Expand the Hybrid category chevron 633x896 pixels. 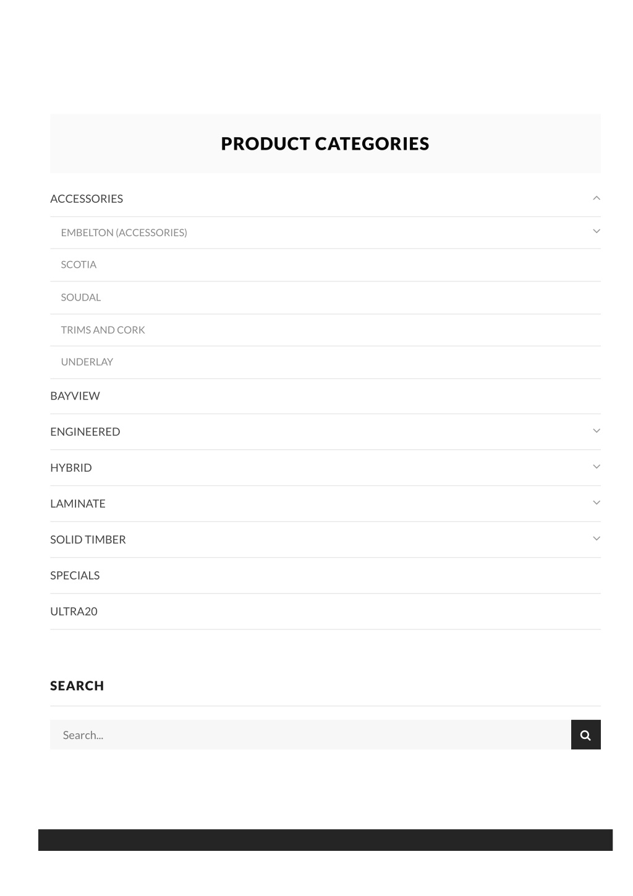[x=597, y=467]
